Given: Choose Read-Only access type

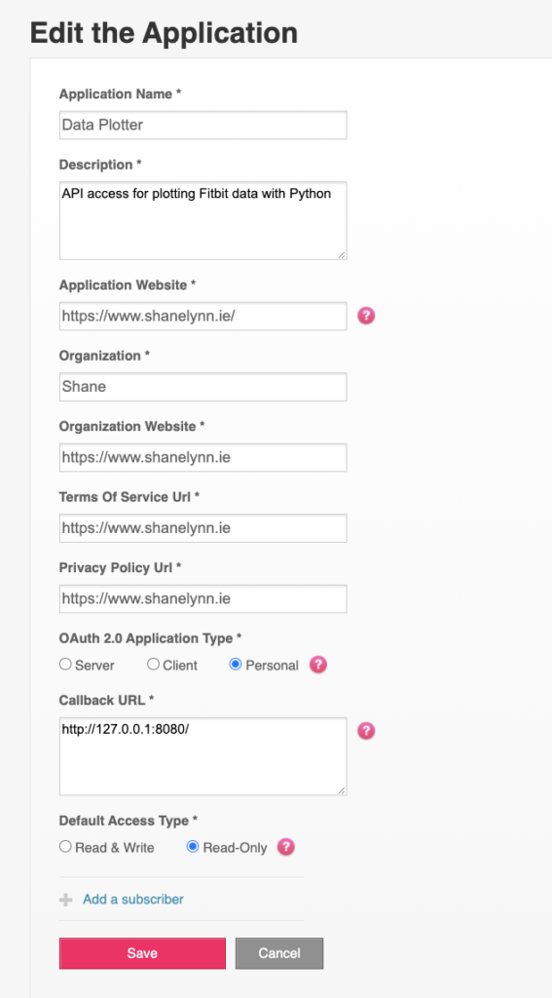Looking at the screenshot, I should coord(193,847).
